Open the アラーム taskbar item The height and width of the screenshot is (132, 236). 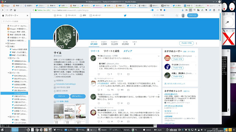(58, 130)
